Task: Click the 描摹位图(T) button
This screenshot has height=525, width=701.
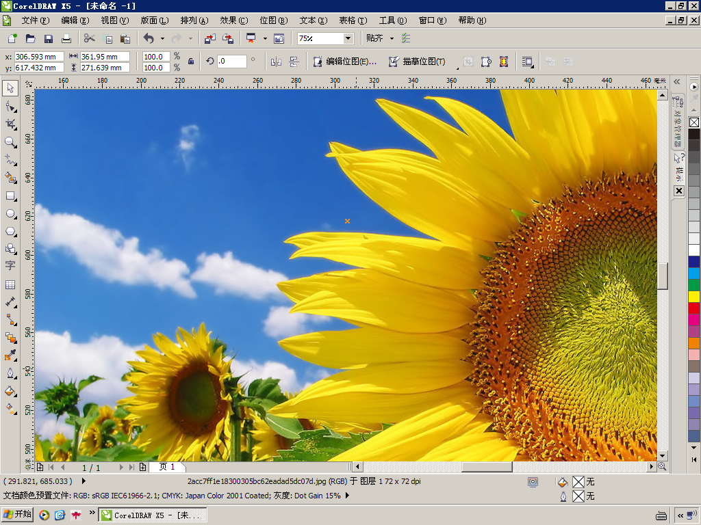Action: click(417, 62)
